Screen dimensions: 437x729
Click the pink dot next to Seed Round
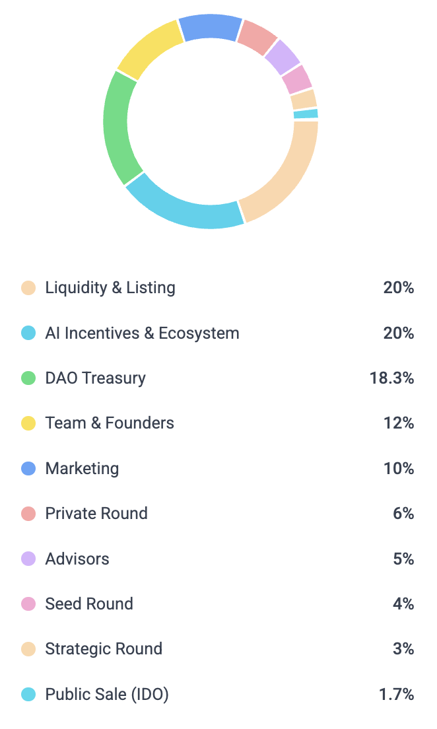click(28, 604)
